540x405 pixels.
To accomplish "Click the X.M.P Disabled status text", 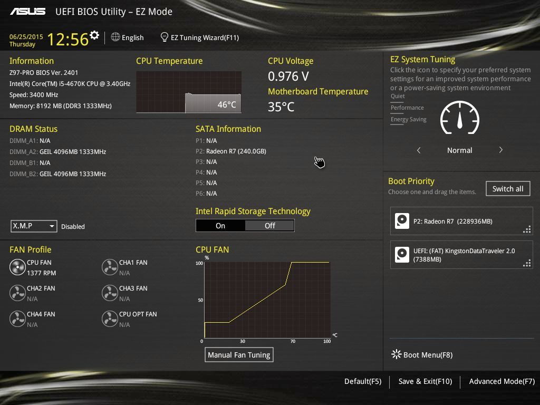I will (73, 227).
